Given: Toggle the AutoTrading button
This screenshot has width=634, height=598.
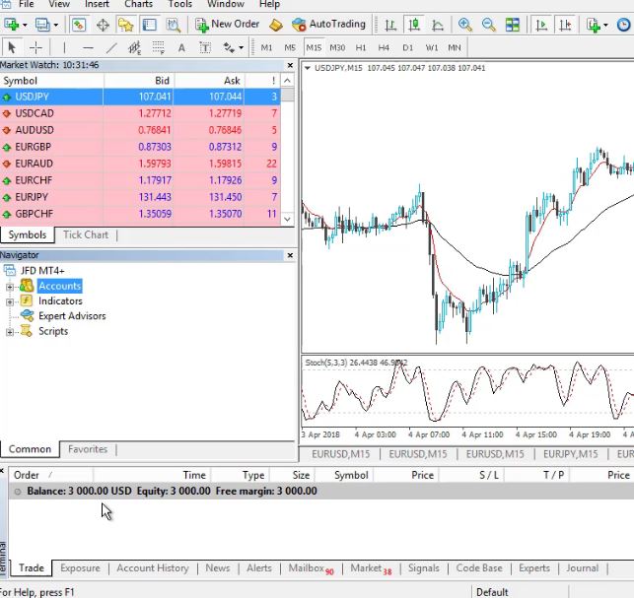Looking at the screenshot, I should (328, 25).
